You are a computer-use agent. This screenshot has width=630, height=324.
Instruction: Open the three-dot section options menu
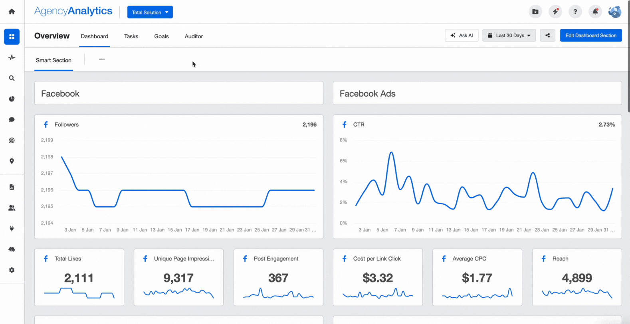point(102,59)
